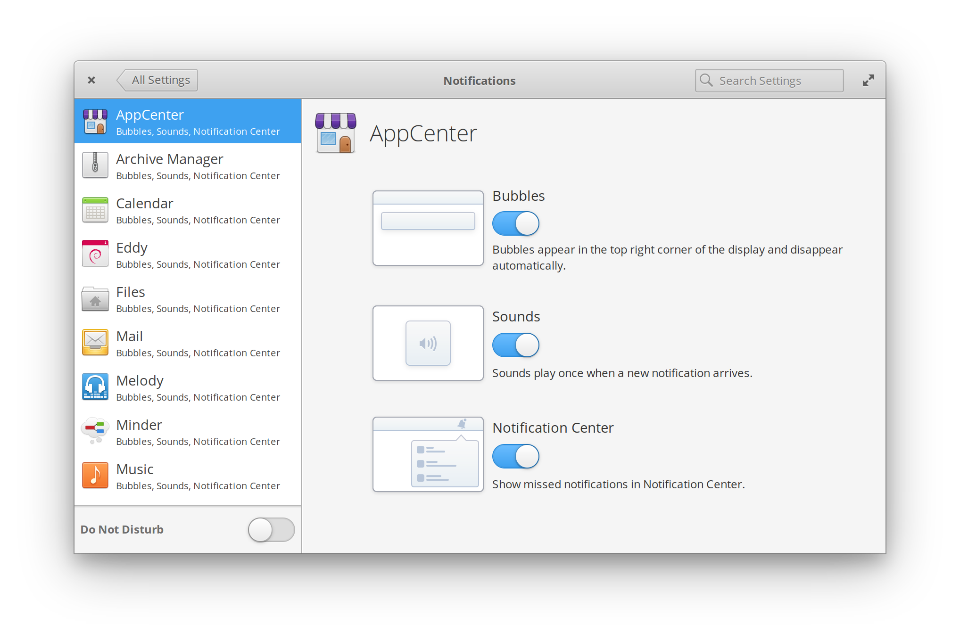Image resolution: width=960 pixels, height=641 pixels.
Task: Click the Sounds speaker preview image
Action: [428, 343]
